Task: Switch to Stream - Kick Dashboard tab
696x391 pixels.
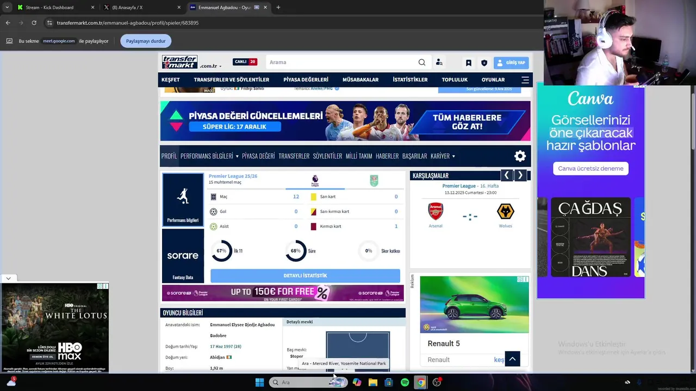Action: [49, 8]
